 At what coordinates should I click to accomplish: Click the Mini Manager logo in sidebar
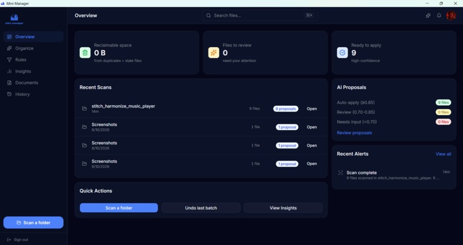pyautogui.click(x=14, y=19)
